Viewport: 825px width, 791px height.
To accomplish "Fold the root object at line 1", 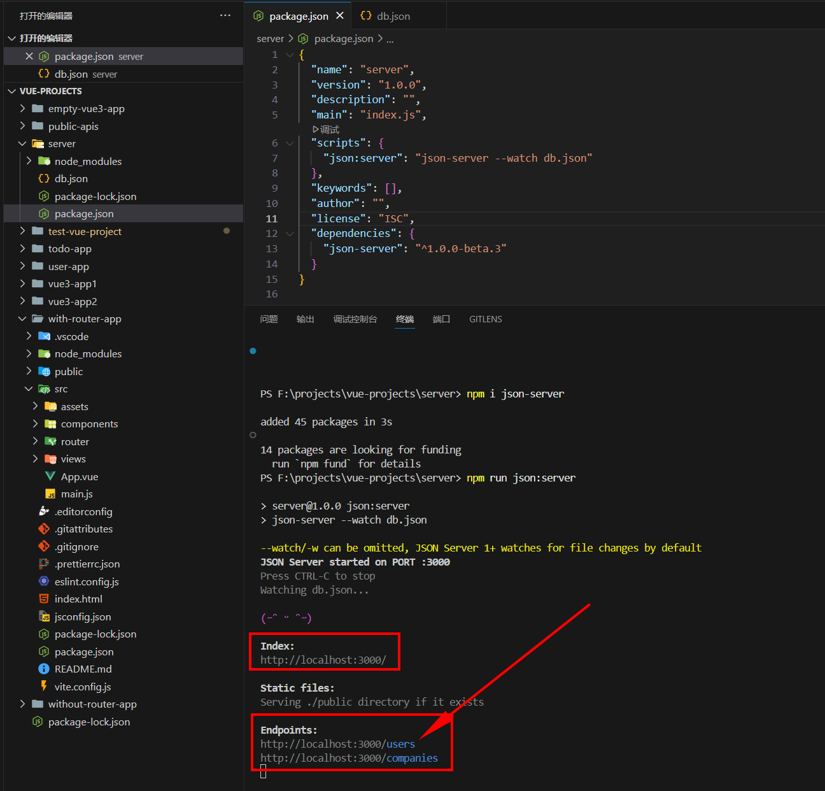I will click(290, 55).
